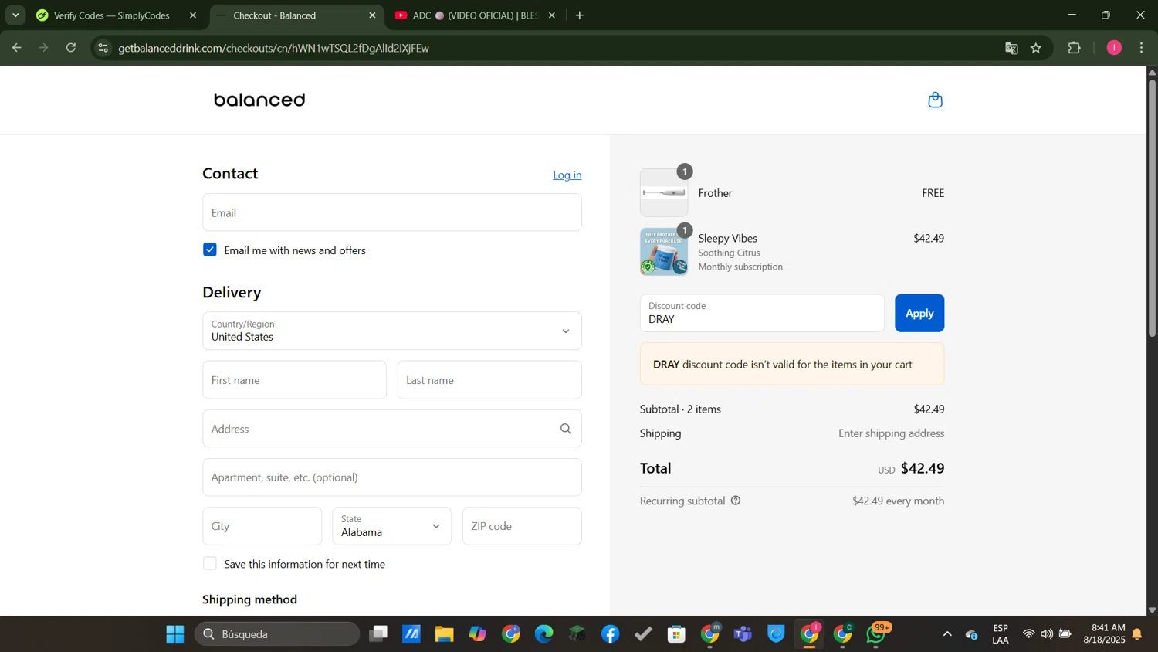Open the clock showing 8:41 AM
This screenshot has width=1158, height=652.
click(x=1104, y=634)
